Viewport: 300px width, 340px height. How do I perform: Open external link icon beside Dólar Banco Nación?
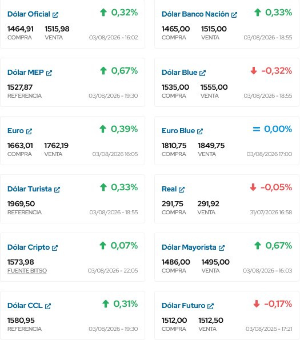point(234,15)
